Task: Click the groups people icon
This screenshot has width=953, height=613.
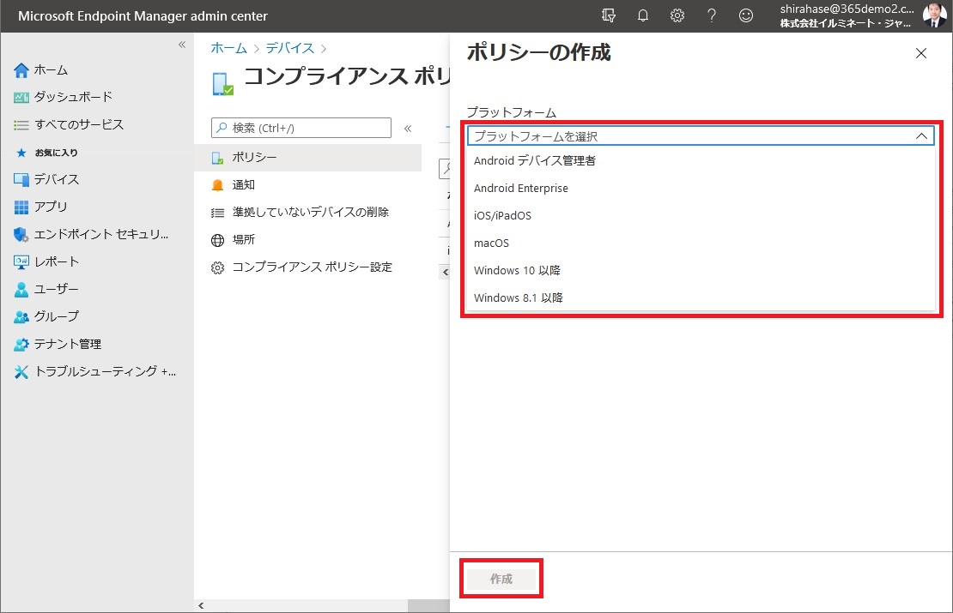Action: 21,317
